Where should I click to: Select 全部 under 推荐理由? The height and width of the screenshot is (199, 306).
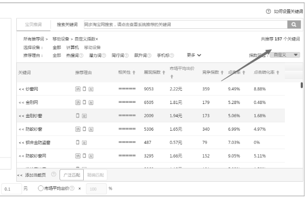coord(57,56)
